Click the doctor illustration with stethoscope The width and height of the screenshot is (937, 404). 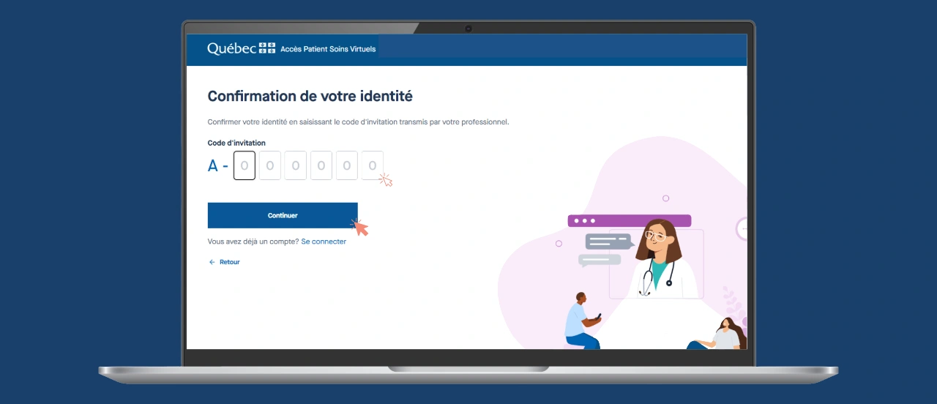click(x=656, y=258)
